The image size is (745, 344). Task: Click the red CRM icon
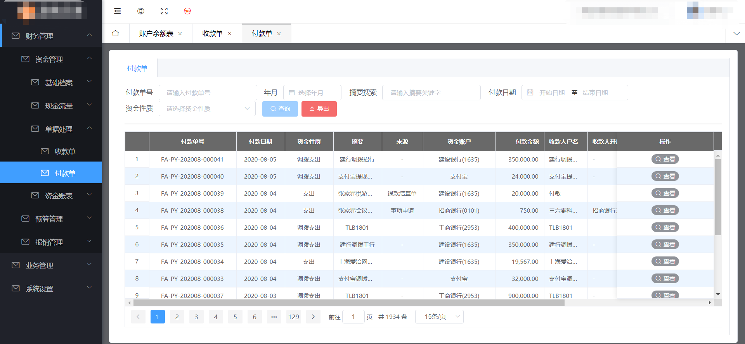click(187, 11)
